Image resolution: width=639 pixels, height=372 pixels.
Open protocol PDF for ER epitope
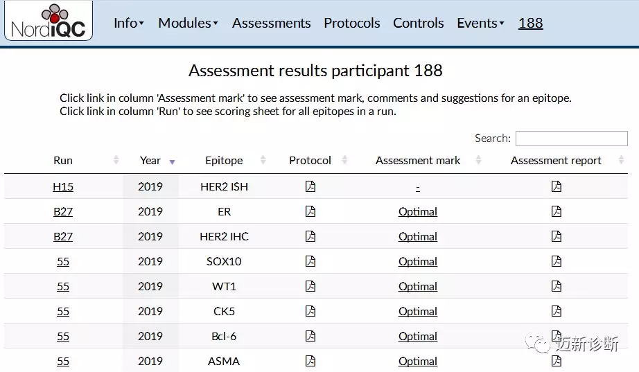pyautogui.click(x=310, y=211)
